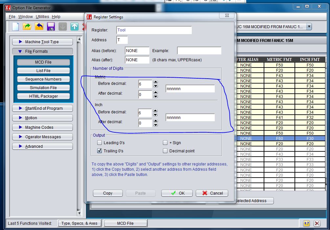Open the Utilities menu
Screen dimensions: 330x230
click(42, 16)
